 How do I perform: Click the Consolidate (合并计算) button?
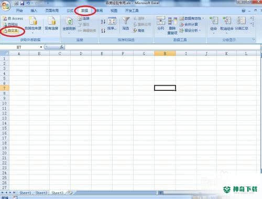coord(189,25)
